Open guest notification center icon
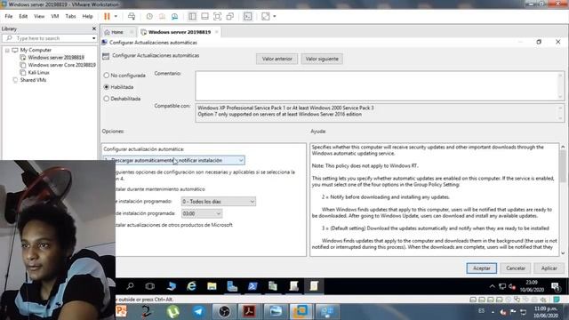Image resolution: width=569 pixels, height=320 pixels. [x=556, y=286]
